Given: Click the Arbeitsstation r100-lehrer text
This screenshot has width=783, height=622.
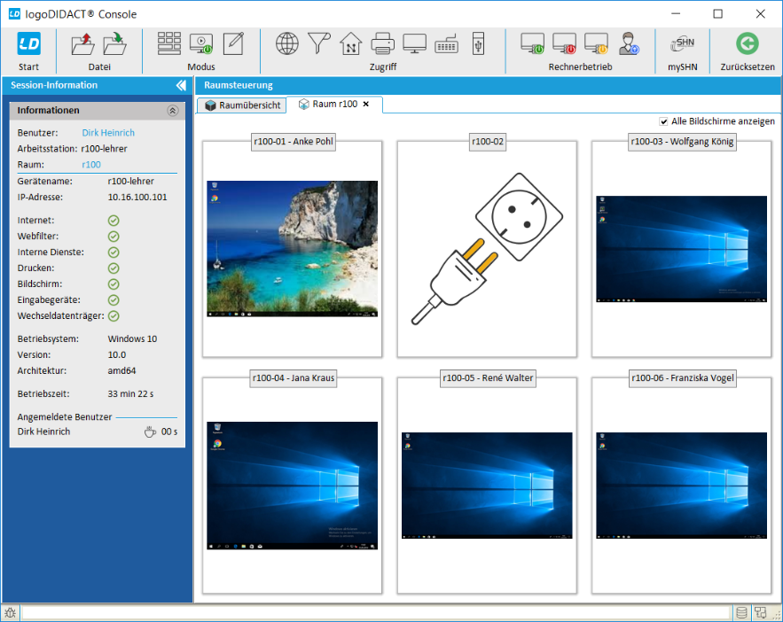Looking at the screenshot, I should (104, 149).
